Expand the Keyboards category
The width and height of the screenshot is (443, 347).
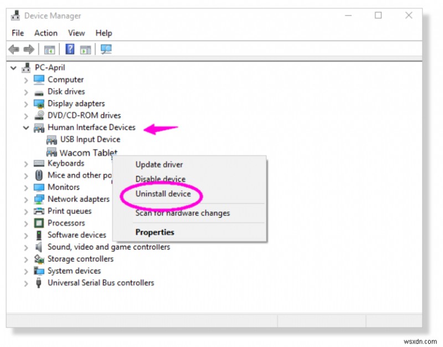tap(25, 163)
